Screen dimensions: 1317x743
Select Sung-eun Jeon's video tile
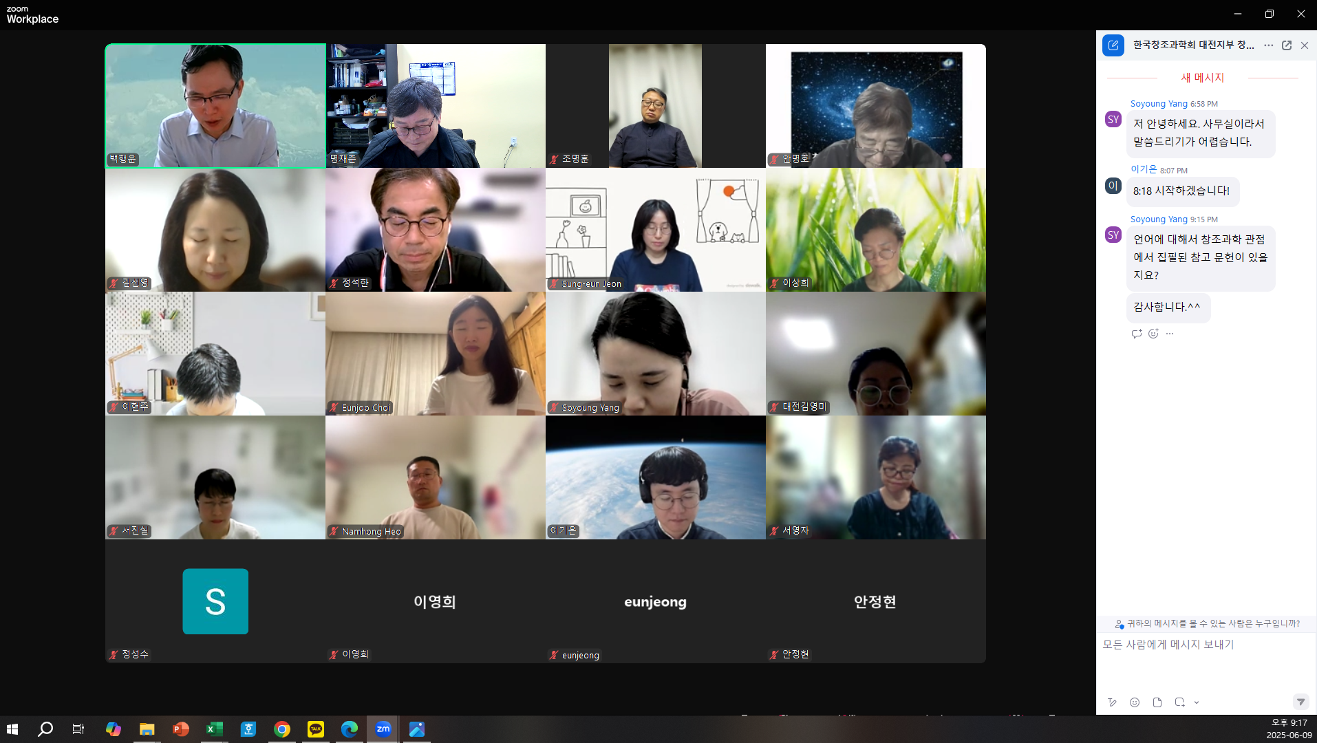click(x=656, y=230)
